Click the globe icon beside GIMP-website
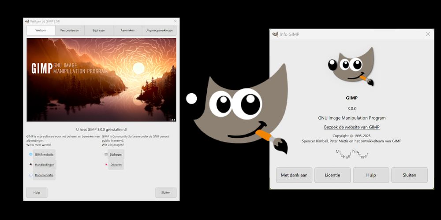This screenshot has height=220, width=441. click(x=31, y=154)
